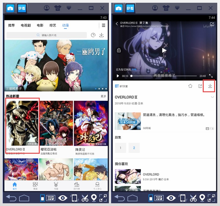
Task: Open the hamburger category menu
Action: (x=103, y=25)
